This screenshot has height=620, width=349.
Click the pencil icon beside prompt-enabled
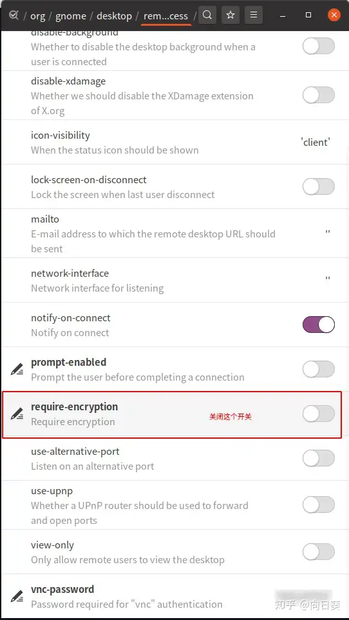click(17, 370)
